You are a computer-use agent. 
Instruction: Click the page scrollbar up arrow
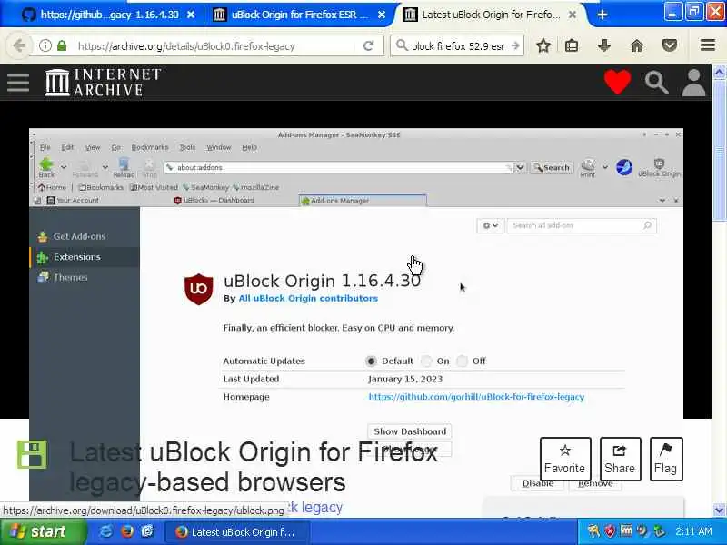[x=719, y=72]
